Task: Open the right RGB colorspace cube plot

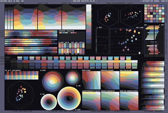Action: point(131,16)
